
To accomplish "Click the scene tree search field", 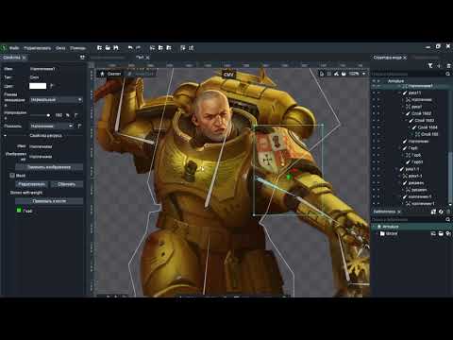I will pyautogui.click(x=408, y=74).
